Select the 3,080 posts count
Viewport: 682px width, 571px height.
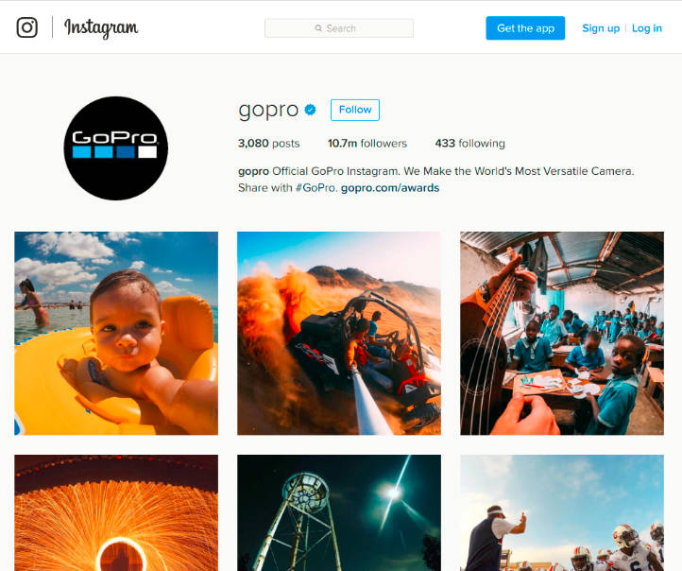[269, 143]
